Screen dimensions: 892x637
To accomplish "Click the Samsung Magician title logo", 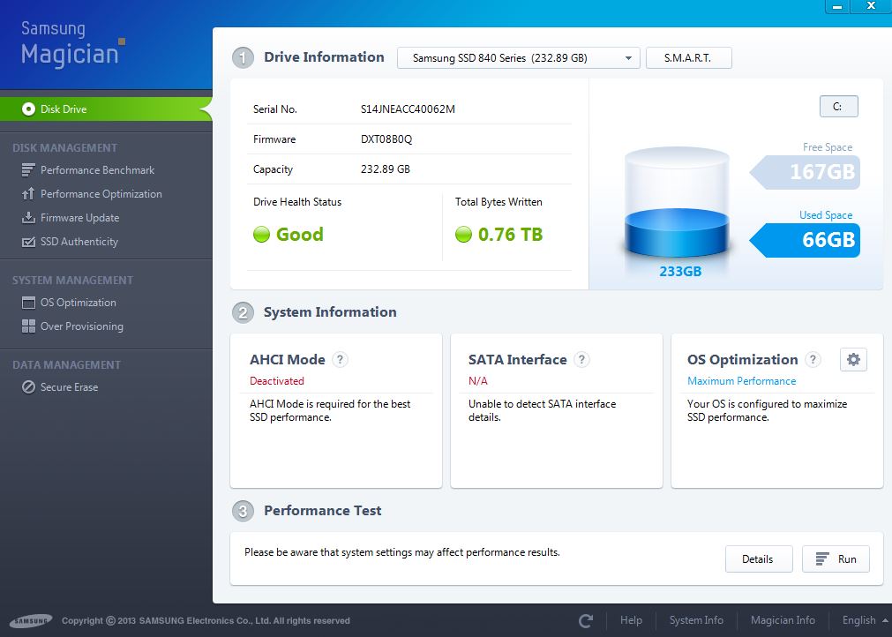I will [x=72, y=44].
